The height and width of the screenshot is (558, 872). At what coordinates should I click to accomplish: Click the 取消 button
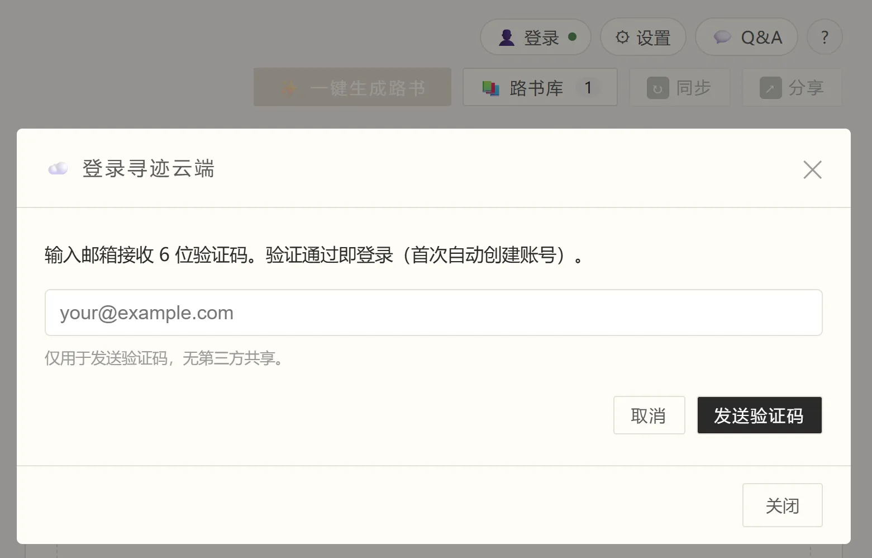(x=649, y=415)
